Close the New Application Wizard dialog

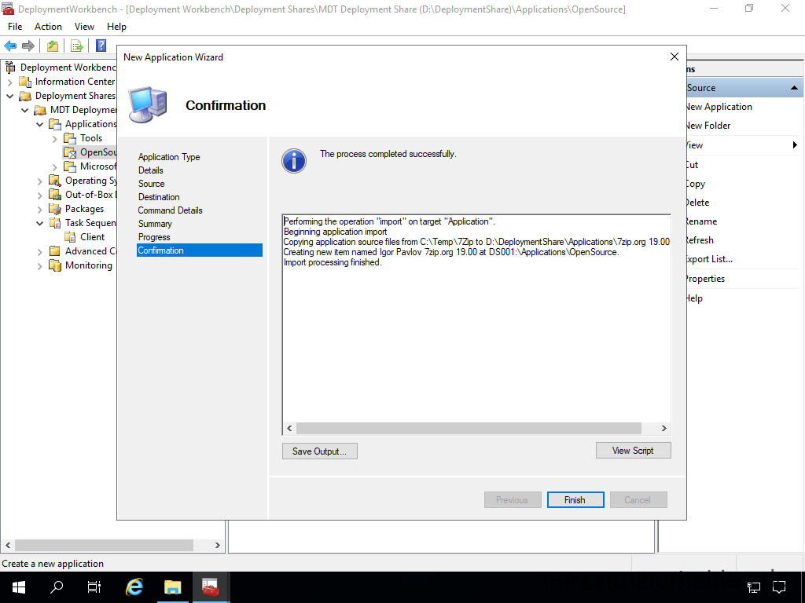pyautogui.click(x=674, y=57)
